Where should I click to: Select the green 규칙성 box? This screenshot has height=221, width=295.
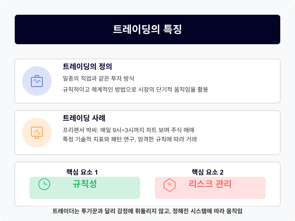(x=85, y=188)
